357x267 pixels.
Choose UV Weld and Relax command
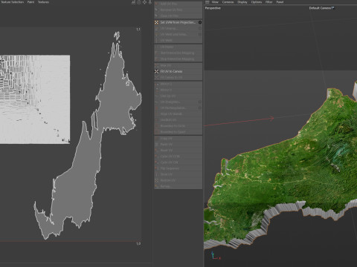point(178,34)
